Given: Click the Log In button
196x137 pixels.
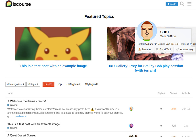Looking at the screenshot, I should point(172,4).
